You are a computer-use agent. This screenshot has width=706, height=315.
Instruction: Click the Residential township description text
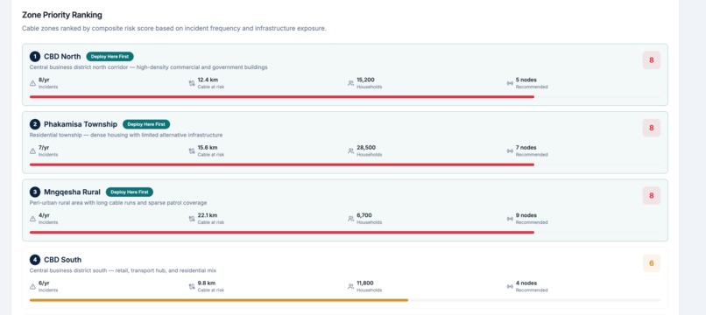[126, 135]
